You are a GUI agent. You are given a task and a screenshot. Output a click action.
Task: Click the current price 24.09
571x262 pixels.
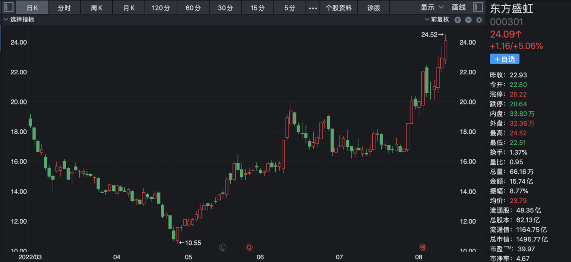click(x=506, y=34)
